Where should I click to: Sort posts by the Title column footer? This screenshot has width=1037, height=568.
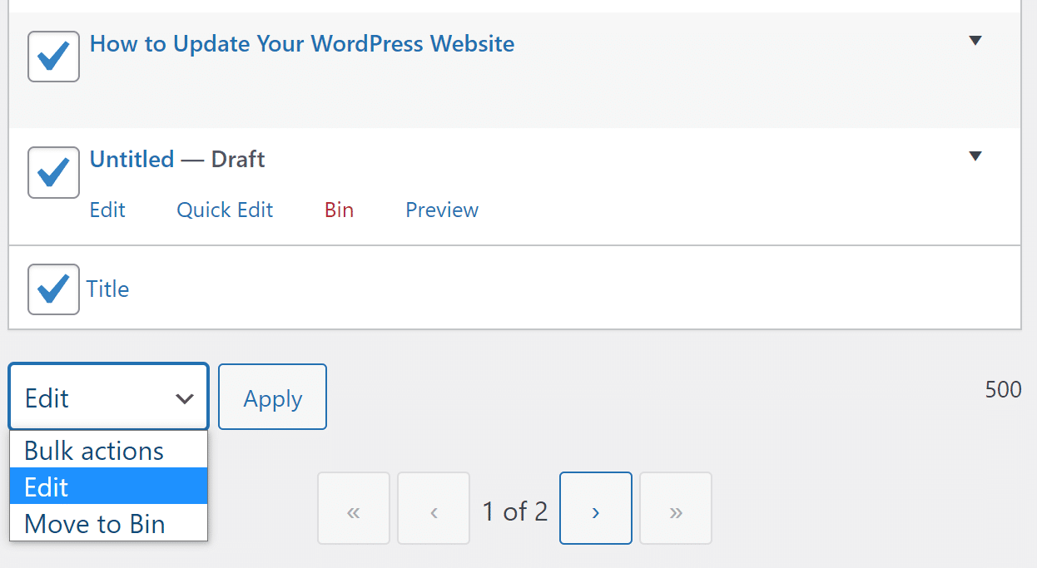coord(108,289)
